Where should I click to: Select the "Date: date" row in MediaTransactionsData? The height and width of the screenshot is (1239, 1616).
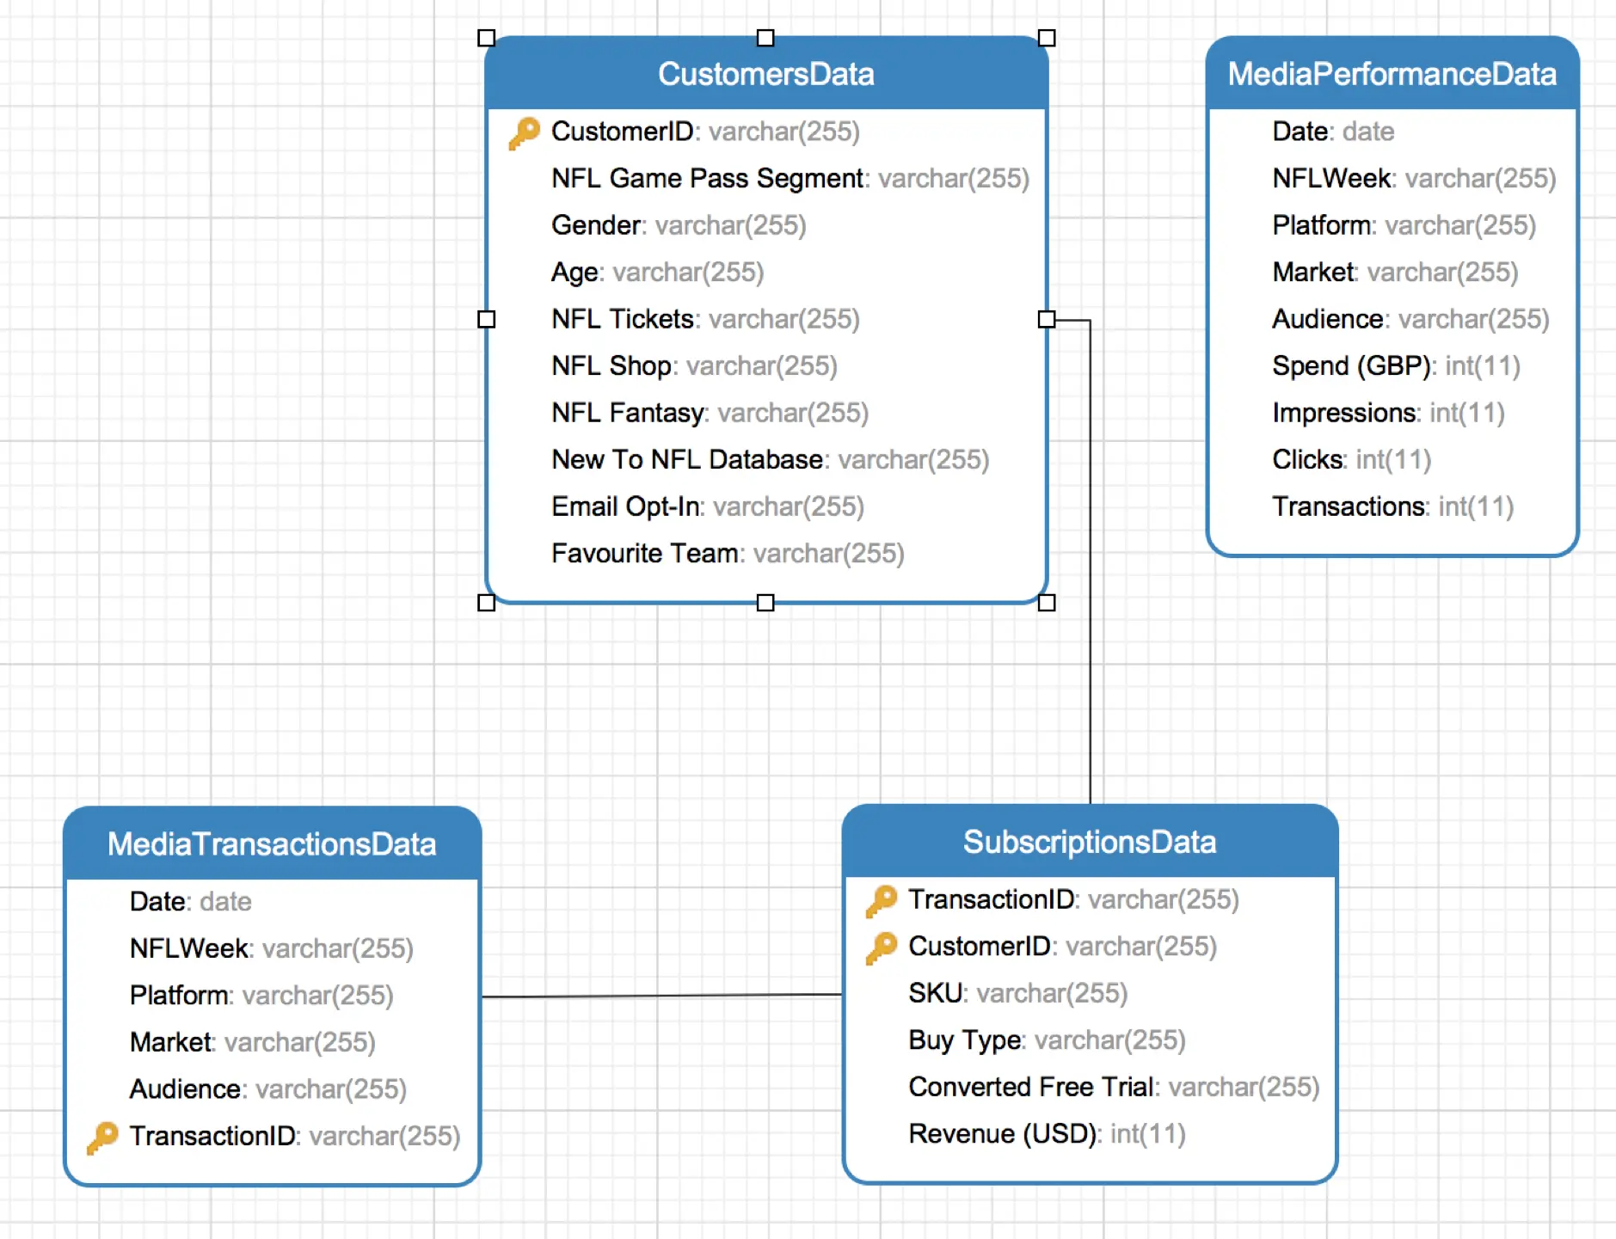pos(190,902)
